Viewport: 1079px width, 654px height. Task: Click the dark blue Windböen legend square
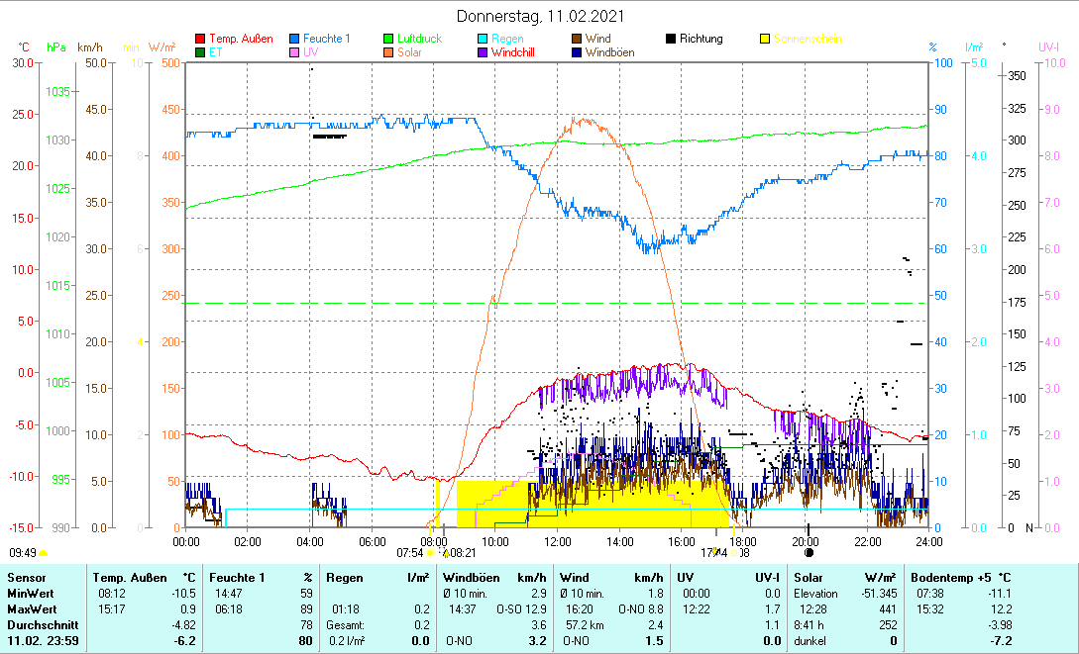coord(578,52)
